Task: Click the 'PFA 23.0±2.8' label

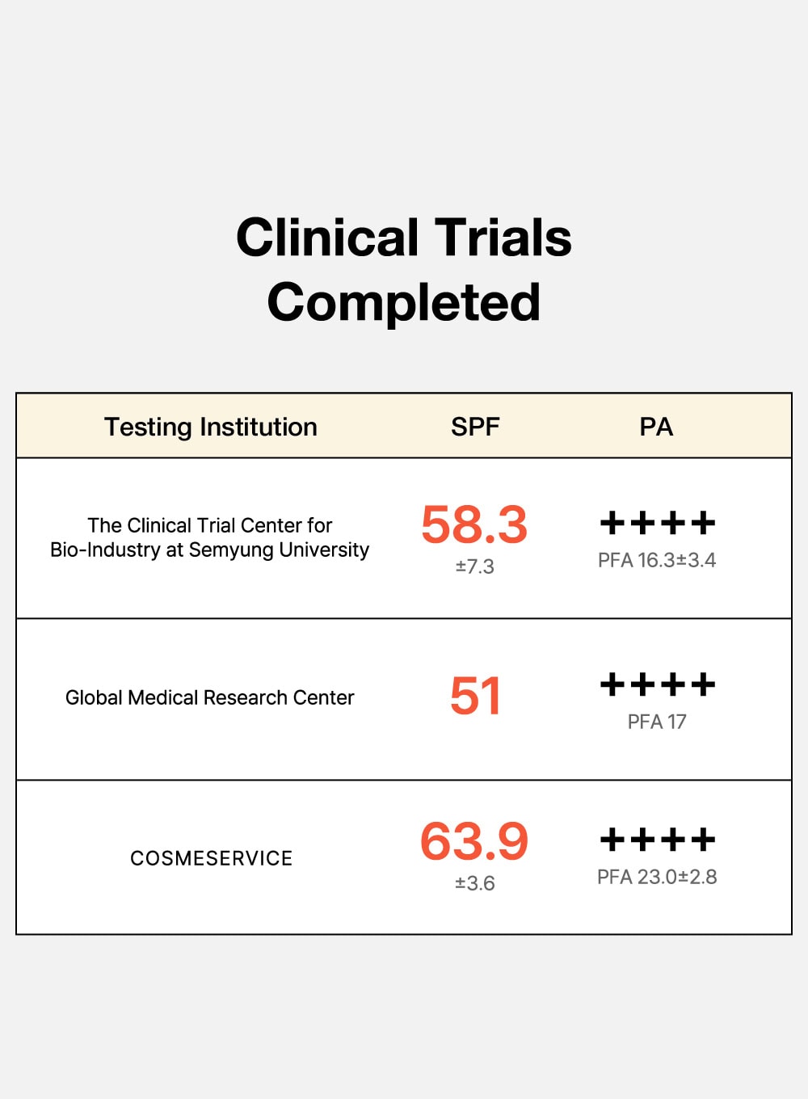Action: tap(657, 877)
